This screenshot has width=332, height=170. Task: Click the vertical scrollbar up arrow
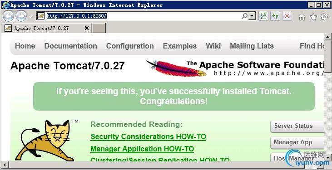pyautogui.click(x=327, y=37)
